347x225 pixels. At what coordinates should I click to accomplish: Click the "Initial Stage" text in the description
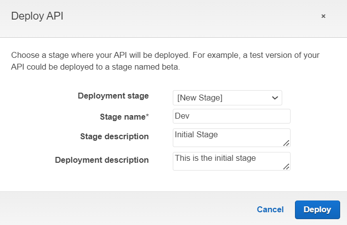[196, 134]
